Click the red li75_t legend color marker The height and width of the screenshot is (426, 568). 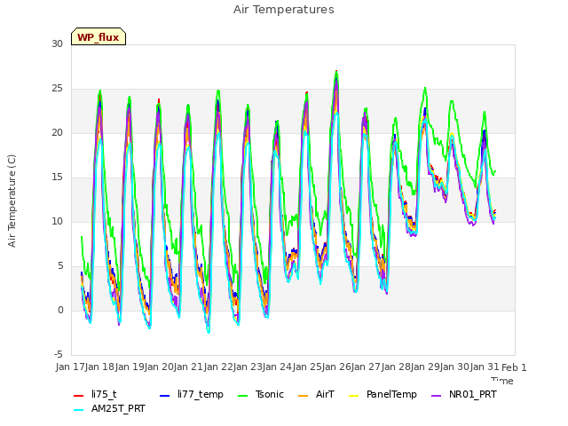pos(79,396)
